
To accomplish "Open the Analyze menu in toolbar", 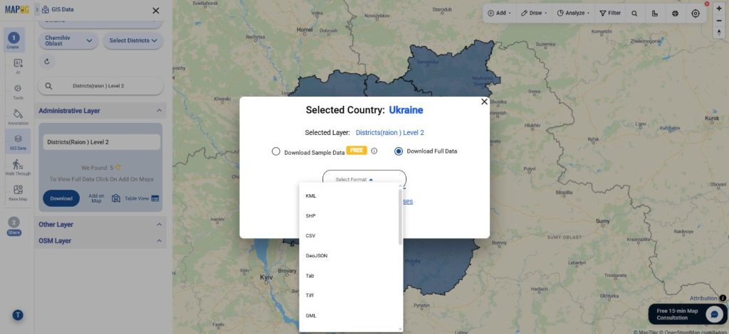I will pos(573,13).
